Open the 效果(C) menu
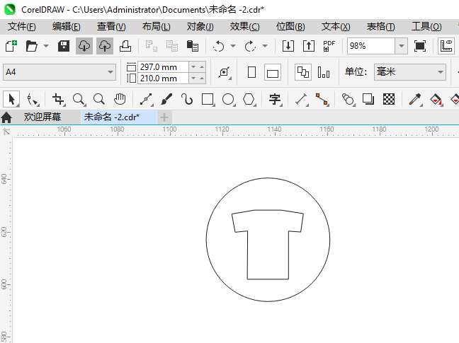The image size is (459, 343). [x=244, y=27]
